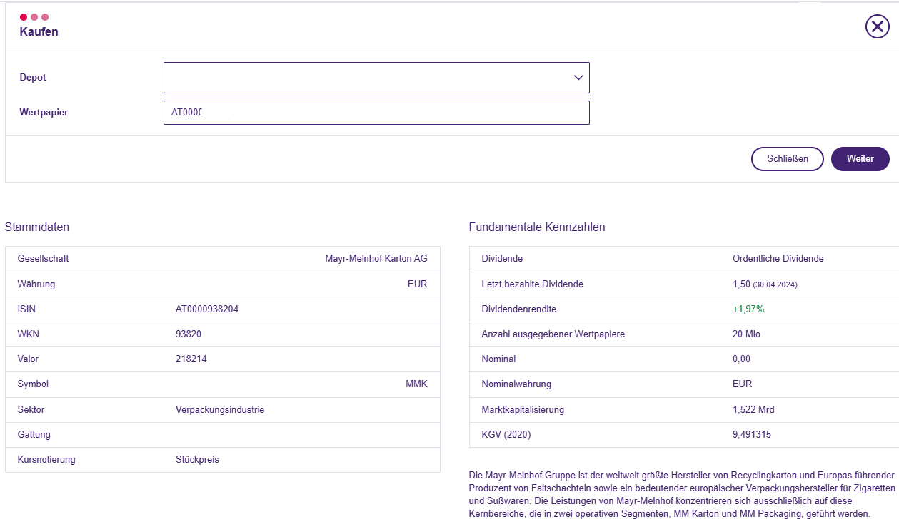
Task: Click securities count 20 Mio
Action: [747, 334]
